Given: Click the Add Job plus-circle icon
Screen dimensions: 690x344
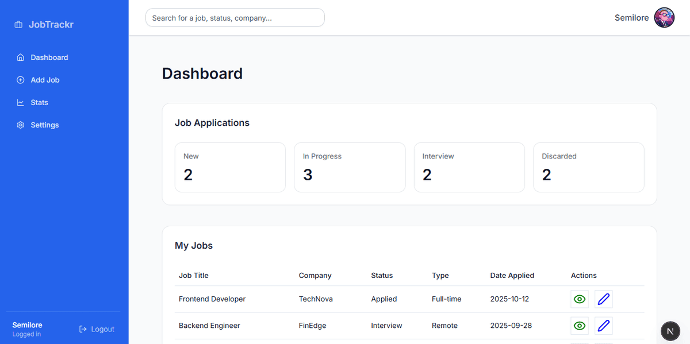Looking at the screenshot, I should (21, 80).
